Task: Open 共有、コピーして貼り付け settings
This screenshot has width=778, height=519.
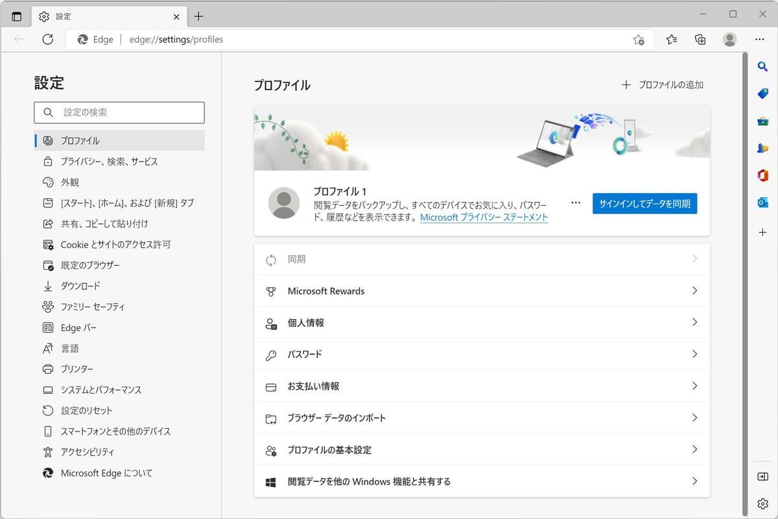Action: pos(119,224)
